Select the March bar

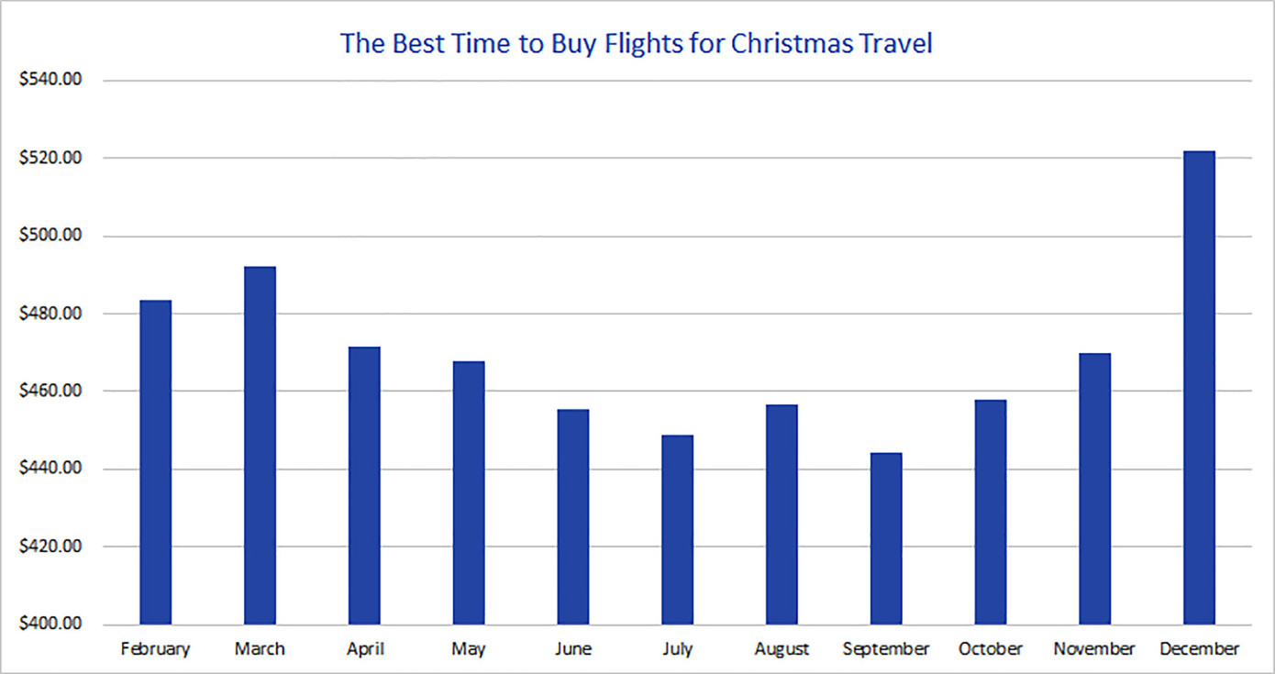(260, 446)
